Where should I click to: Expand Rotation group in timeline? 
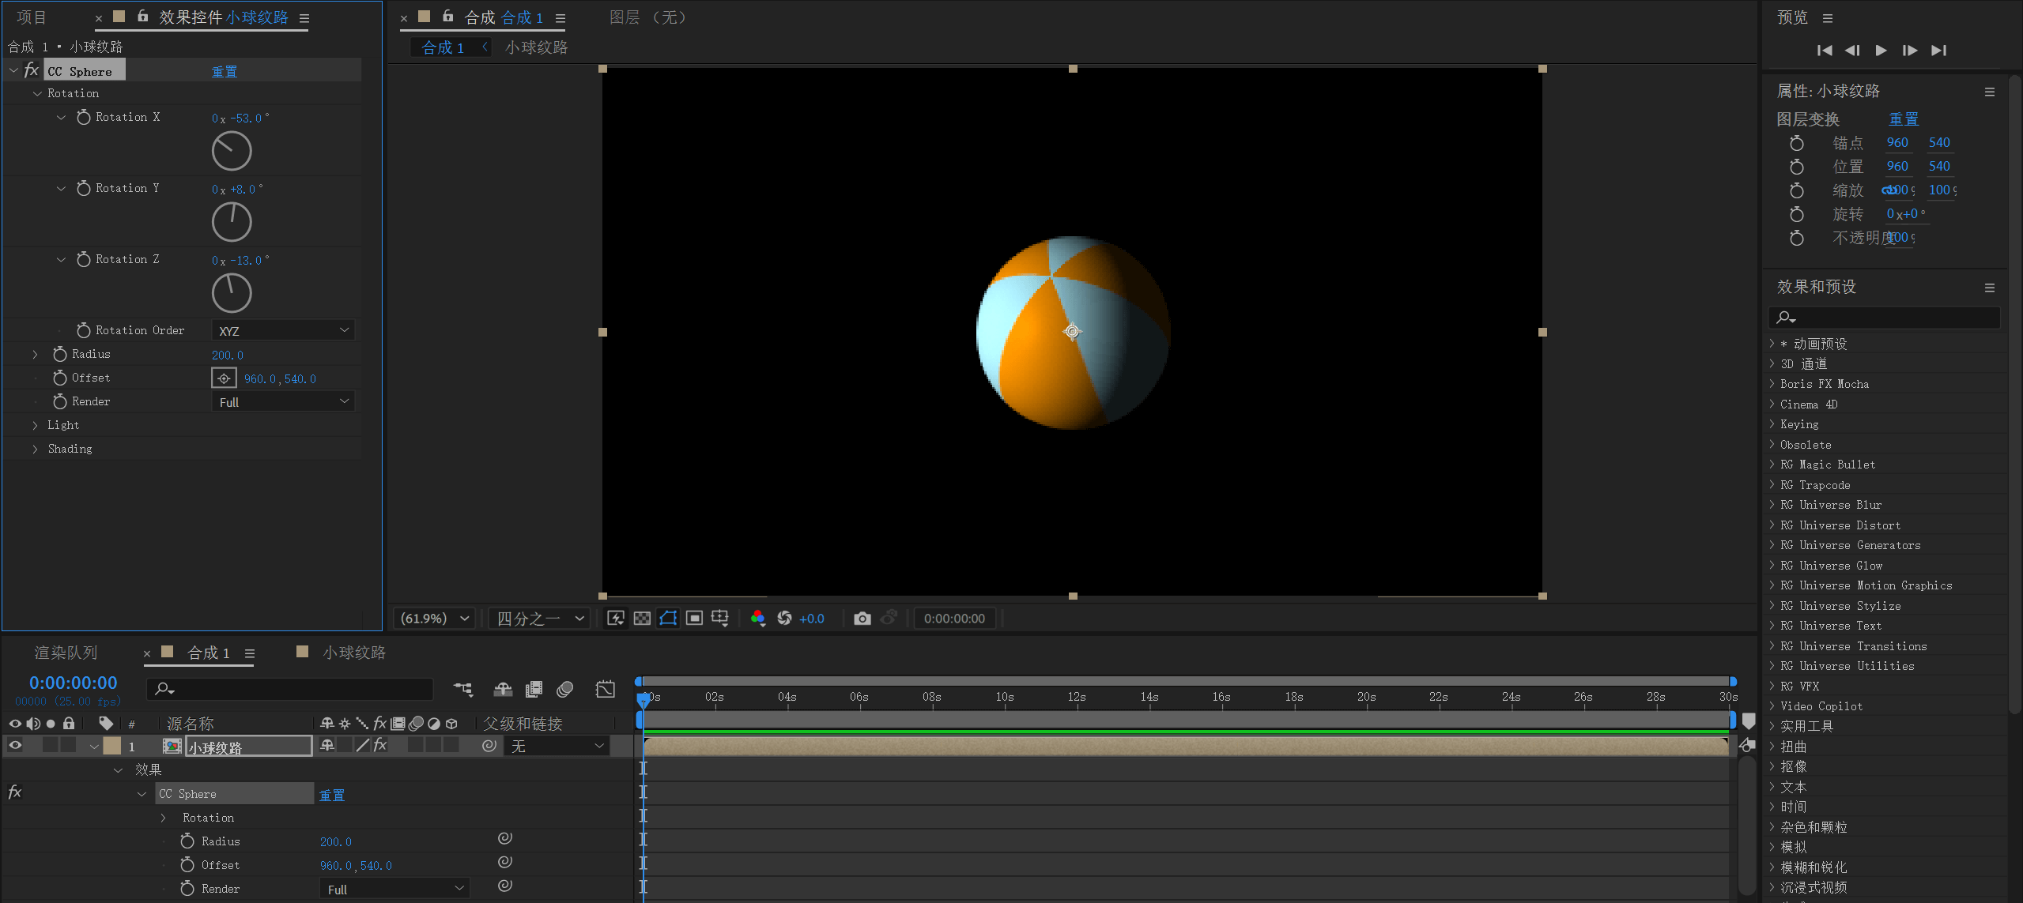coord(163,818)
